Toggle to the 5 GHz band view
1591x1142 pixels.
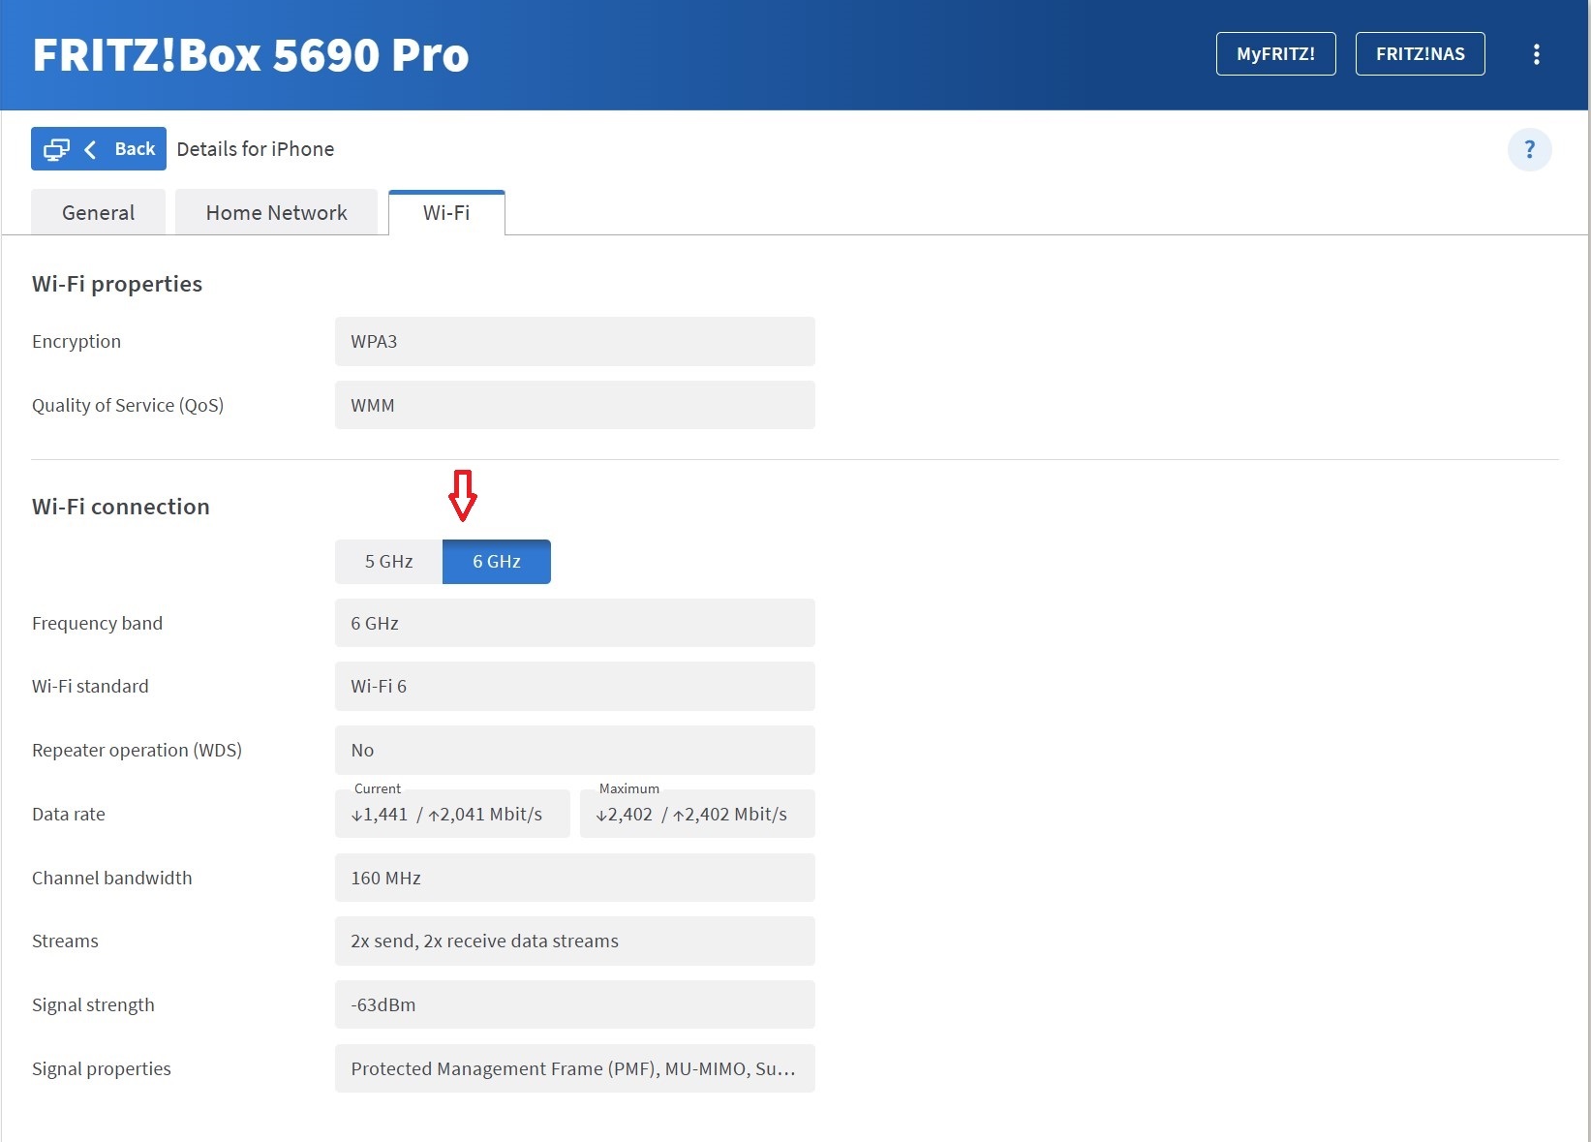click(x=388, y=562)
